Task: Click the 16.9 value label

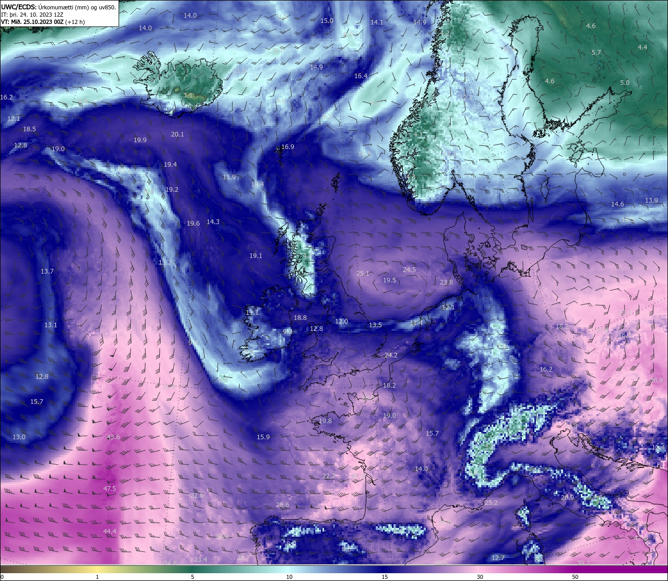Action: click(288, 147)
